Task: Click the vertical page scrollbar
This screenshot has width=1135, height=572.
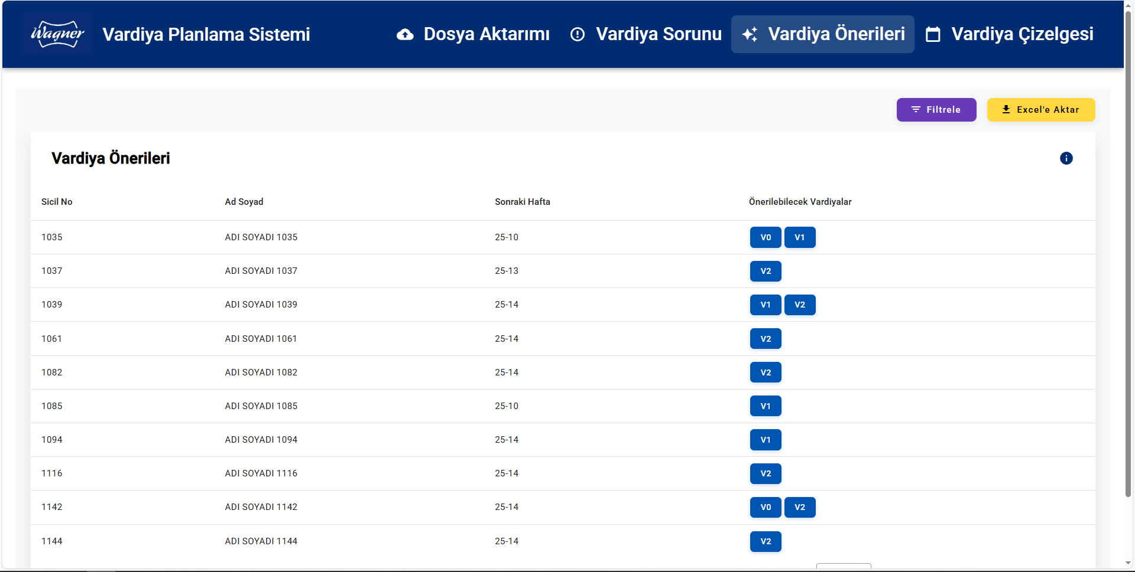Action: pos(1128,254)
